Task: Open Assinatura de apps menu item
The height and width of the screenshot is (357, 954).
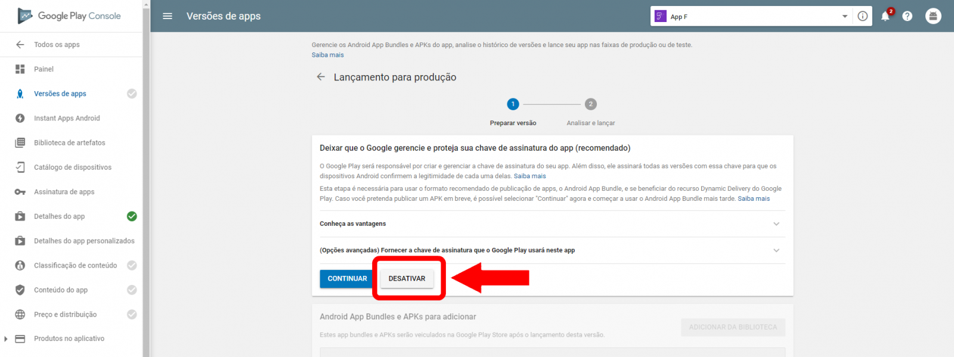Action: click(64, 192)
